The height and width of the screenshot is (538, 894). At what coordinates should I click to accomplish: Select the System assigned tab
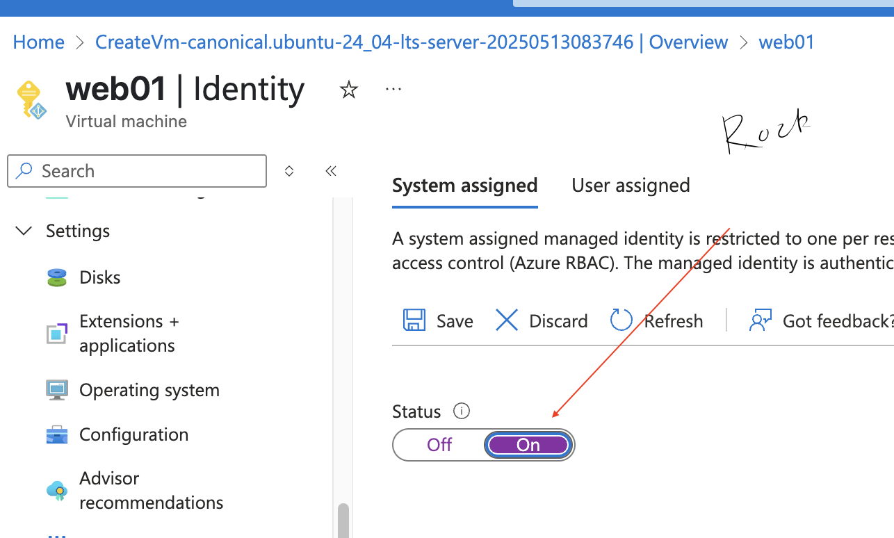(x=465, y=186)
